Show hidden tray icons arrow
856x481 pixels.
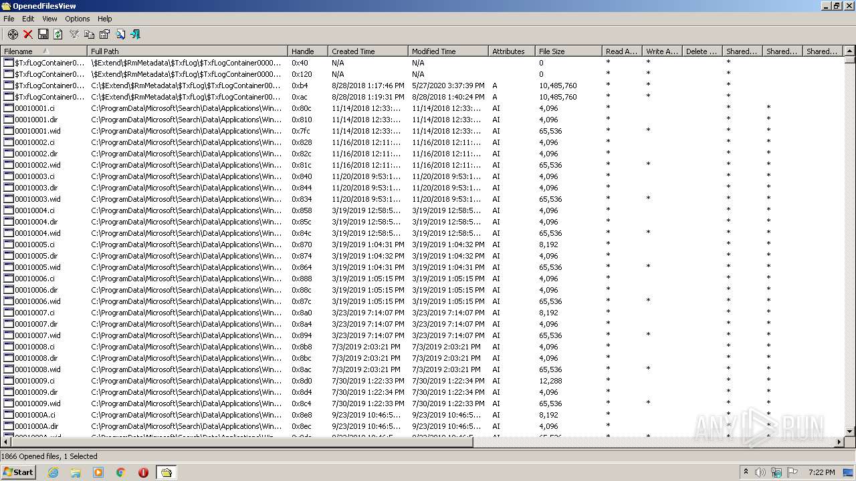[x=746, y=472]
